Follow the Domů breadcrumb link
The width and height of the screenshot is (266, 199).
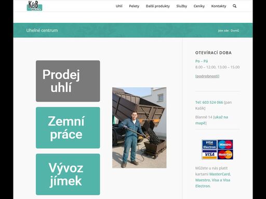coord(235,31)
